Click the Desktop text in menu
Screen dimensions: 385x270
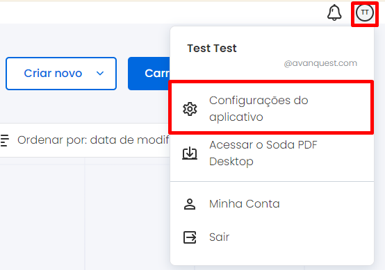231,162
